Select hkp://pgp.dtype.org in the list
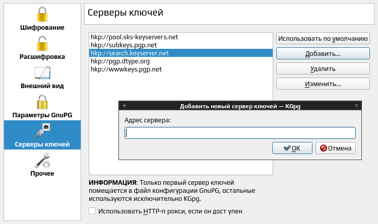 pyautogui.click(x=181, y=61)
